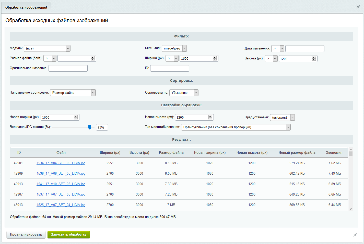The width and height of the screenshot is (364, 244).
Task: Click the Проанализировать button
Action: [26, 235]
